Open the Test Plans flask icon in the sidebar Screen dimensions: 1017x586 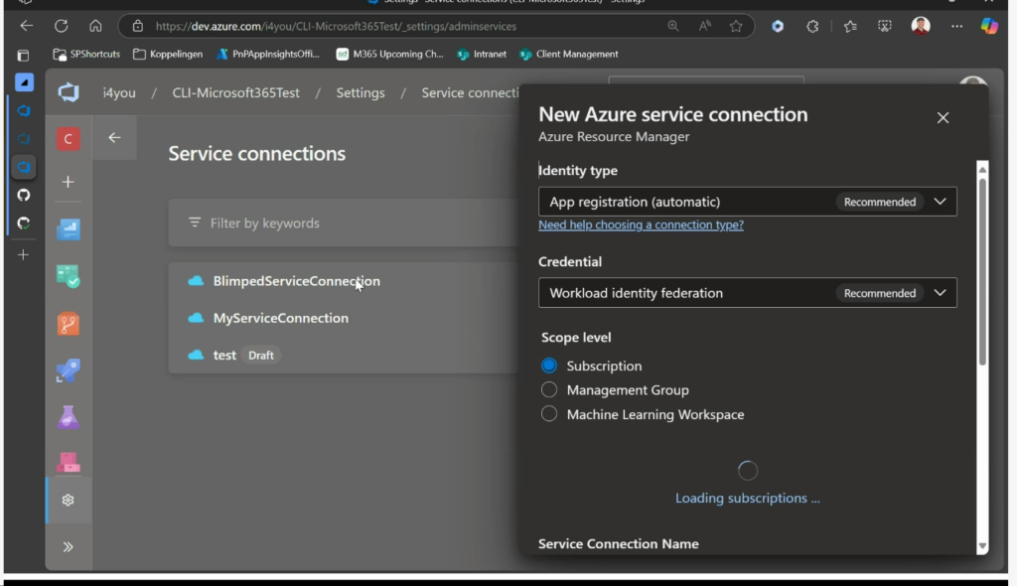tap(69, 417)
